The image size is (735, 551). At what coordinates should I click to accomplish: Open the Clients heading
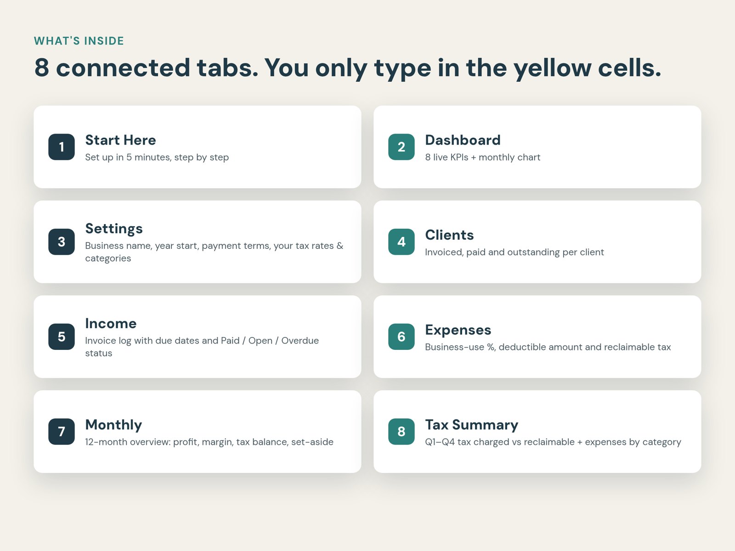pyautogui.click(x=449, y=235)
